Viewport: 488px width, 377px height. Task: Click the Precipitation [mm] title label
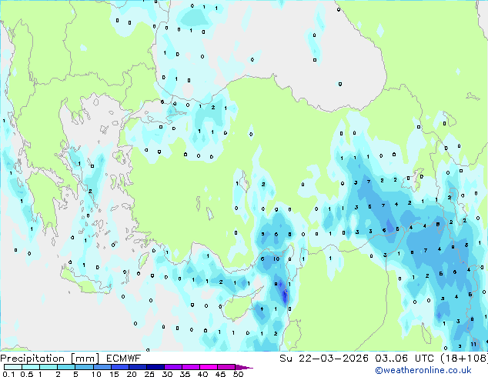coord(50,359)
